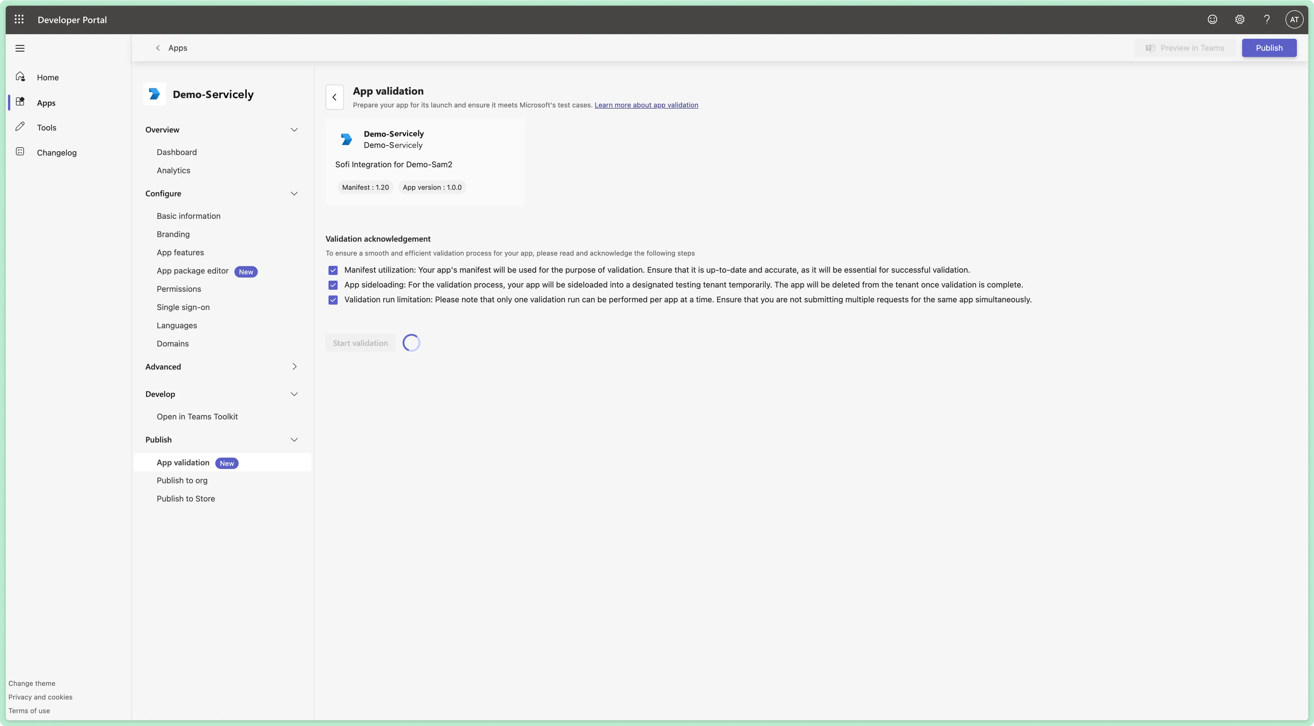Screen dimensions: 1314x726
Task: Open the Dashboard page
Action: click(176, 152)
